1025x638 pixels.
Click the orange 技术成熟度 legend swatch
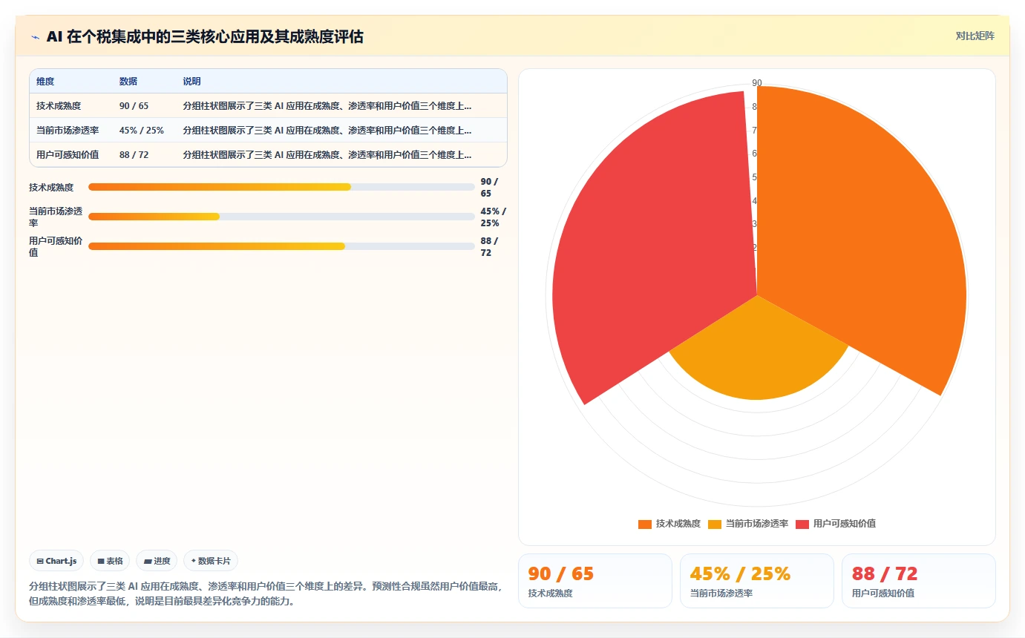point(645,524)
